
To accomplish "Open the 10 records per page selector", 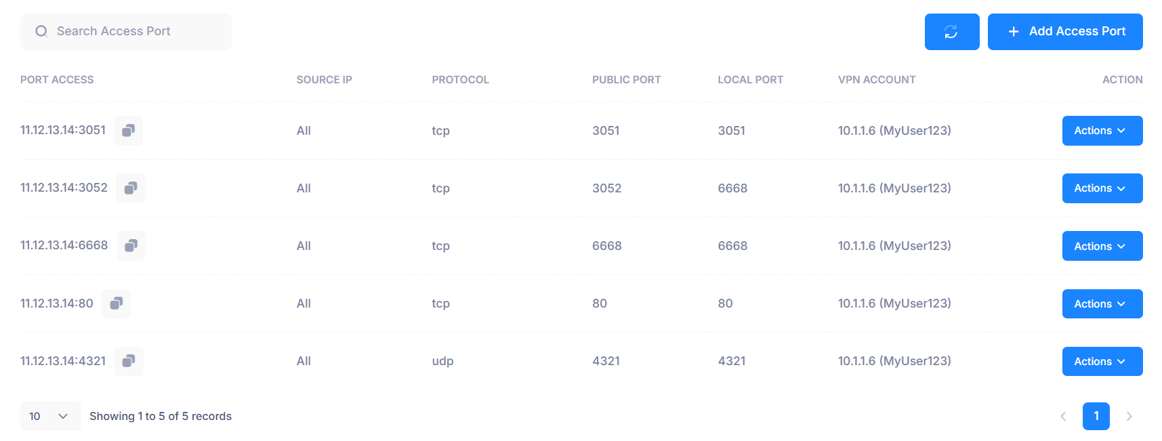I will (50, 416).
